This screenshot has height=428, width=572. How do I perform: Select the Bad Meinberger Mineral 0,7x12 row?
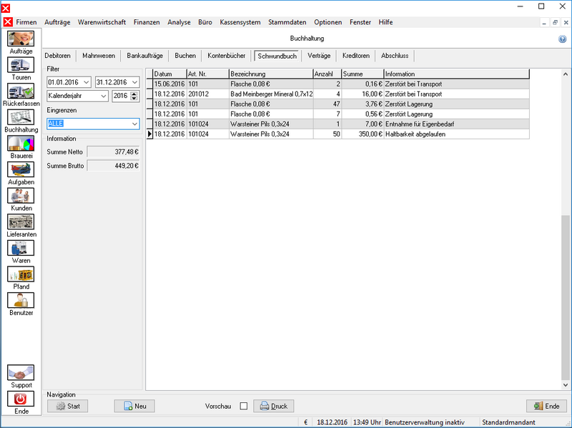coord(338,94)
